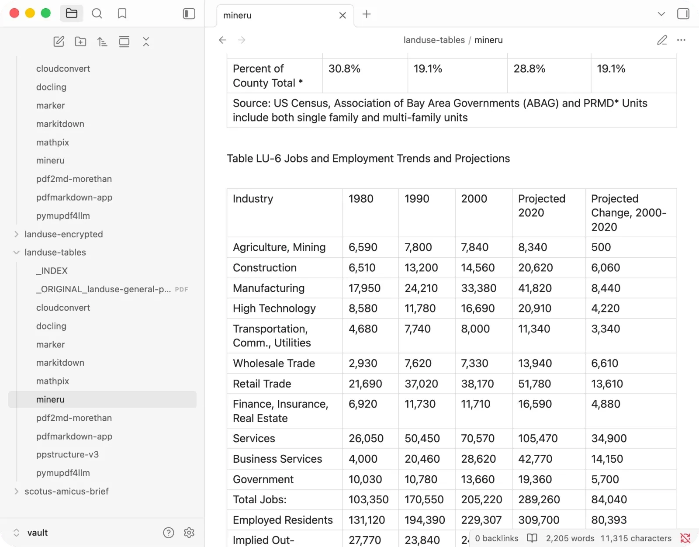Click Source: US Census footnote text
Image resolution: width=699 pixels, height=547 pixels.
tap(440, 110)
